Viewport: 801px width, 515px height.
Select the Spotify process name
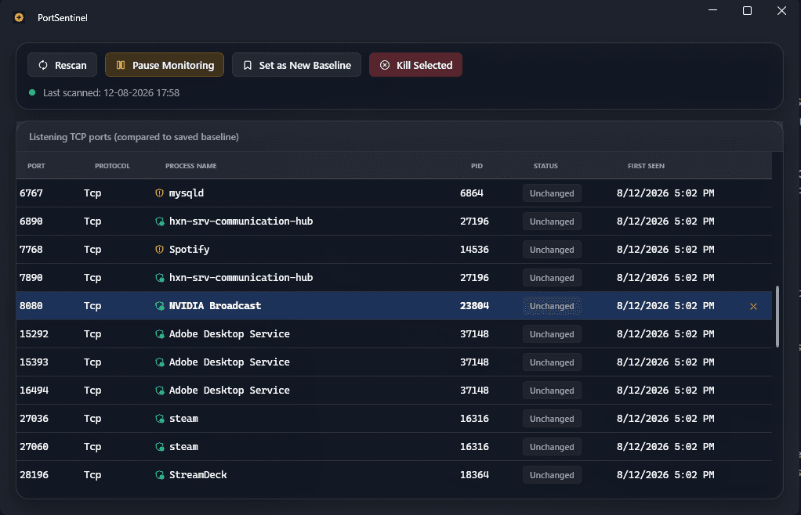[190, 250]
